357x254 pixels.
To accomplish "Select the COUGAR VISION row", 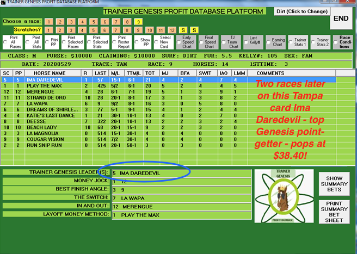I will (x=168, y=139).
